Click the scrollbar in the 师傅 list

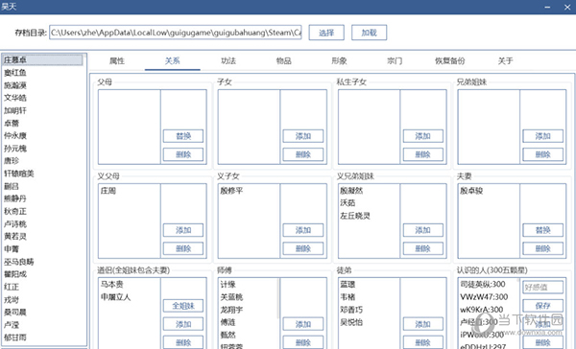[278, 298]
